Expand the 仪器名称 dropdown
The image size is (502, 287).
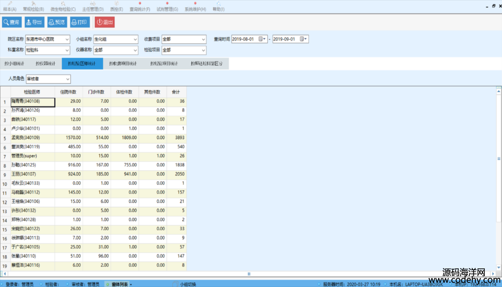[x=135, y=50]
